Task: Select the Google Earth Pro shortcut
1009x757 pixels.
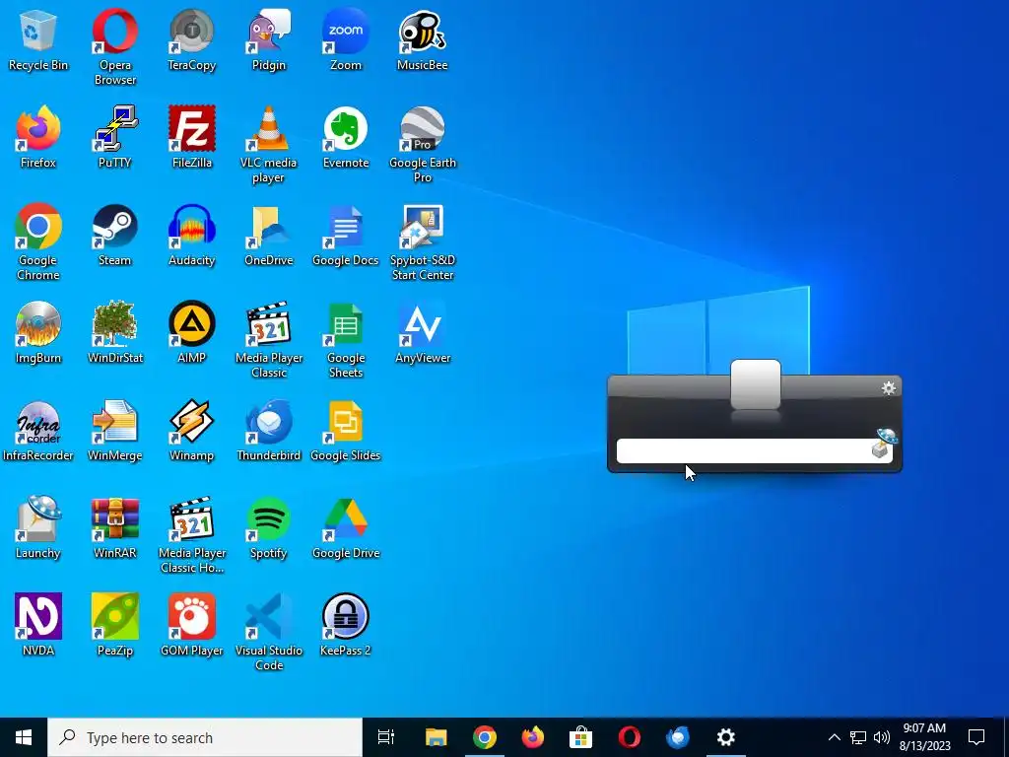Action: coord(422,145)
